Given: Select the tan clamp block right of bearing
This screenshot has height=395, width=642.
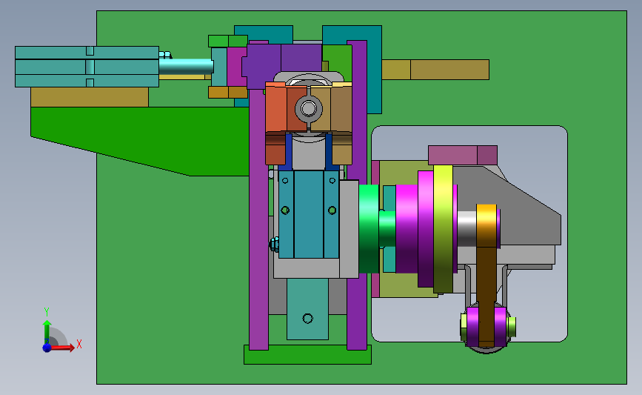Looking at the screenshot, I should coord(341,107).
